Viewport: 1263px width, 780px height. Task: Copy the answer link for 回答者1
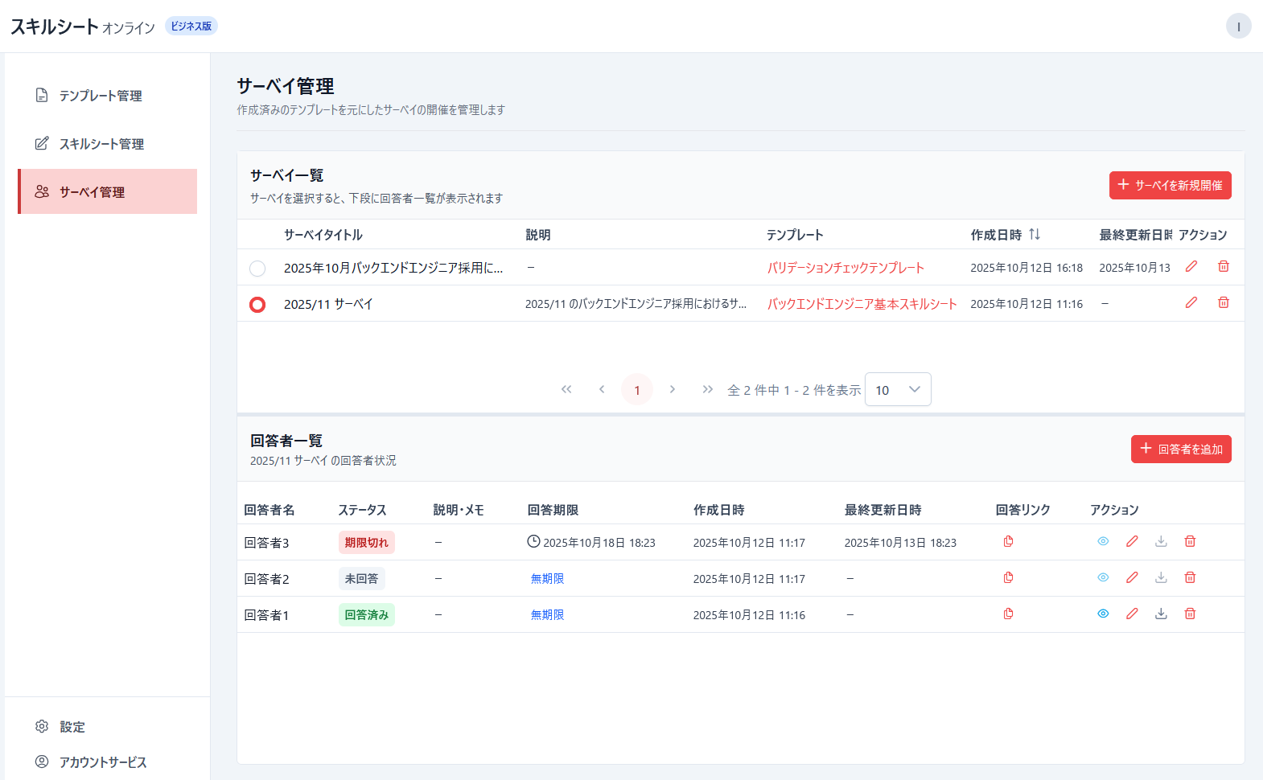pos(1008,614)
